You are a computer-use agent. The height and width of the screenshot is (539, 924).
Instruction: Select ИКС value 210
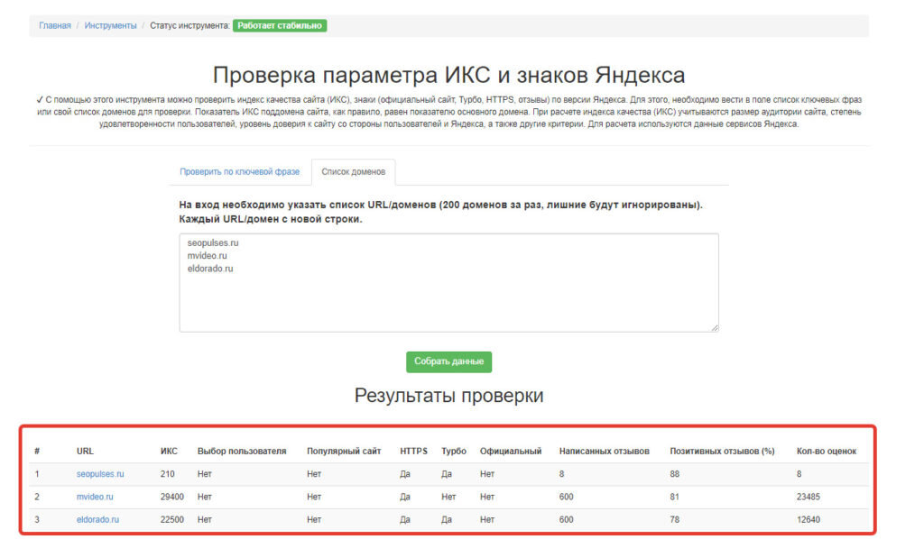tap(167, 474)
